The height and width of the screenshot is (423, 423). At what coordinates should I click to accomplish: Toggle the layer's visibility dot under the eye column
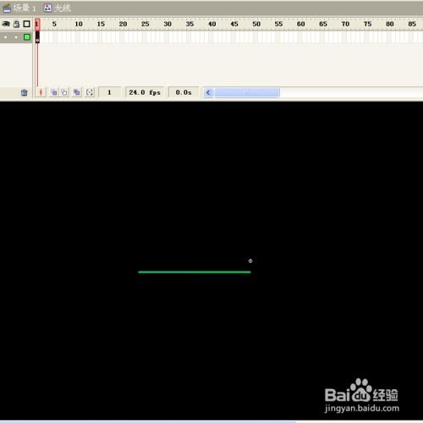click(6, 37)
